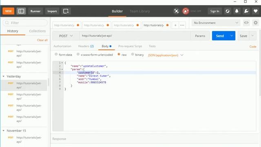Click the Params button
The image size is (261, 147).
coord(200,36)
